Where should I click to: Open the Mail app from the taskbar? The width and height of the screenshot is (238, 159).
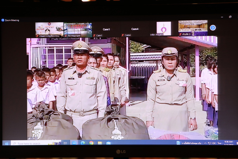coord(108,143)
